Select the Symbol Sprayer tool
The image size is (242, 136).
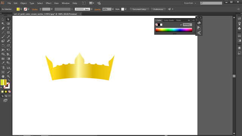(3, 68)
